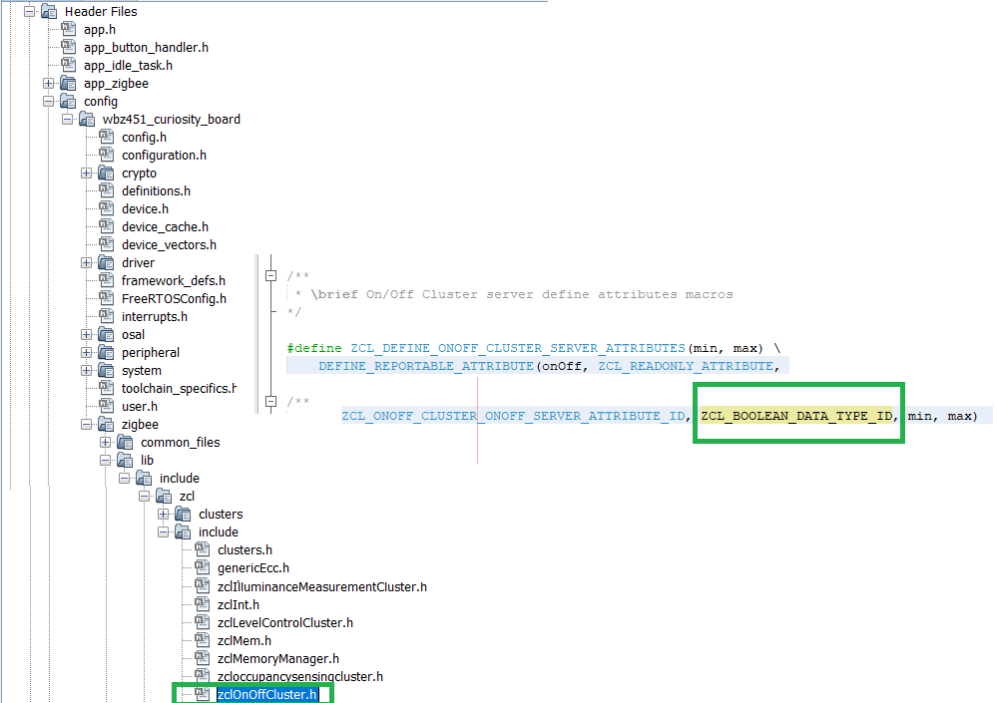
Task: Click the device_vectors.h file icon
Action: [106, 244]
